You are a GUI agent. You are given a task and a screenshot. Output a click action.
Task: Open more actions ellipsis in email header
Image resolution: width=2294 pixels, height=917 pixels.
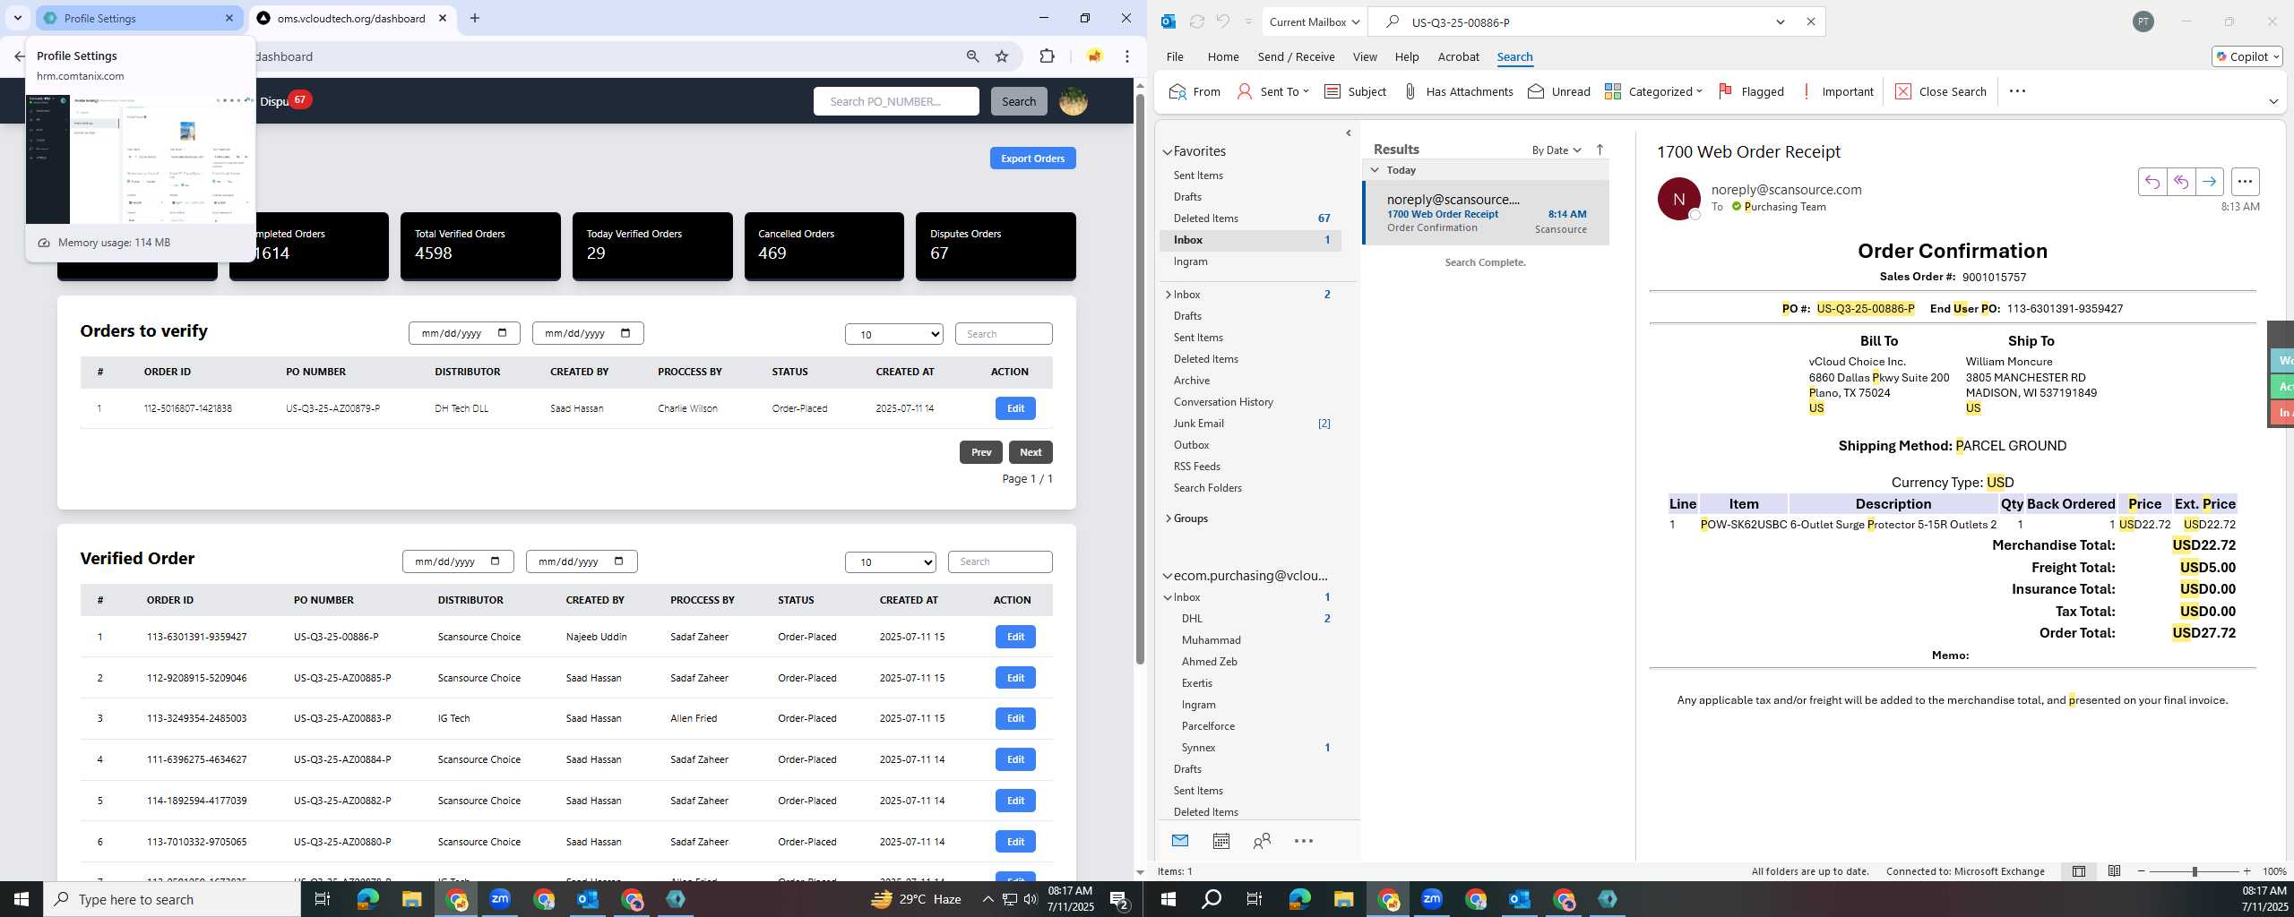(x=2245, y=182)
